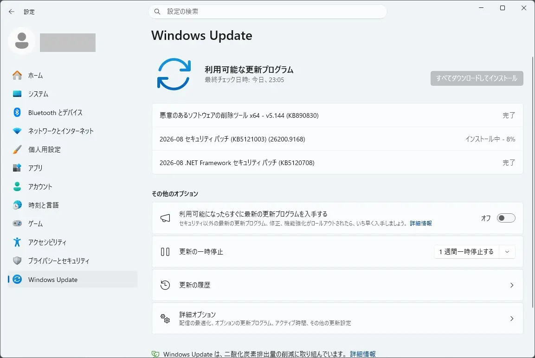The height and width of the screenshot is (358, 535).
Task: Click the Windows Update page heading
Action: (x=202, y=35)
